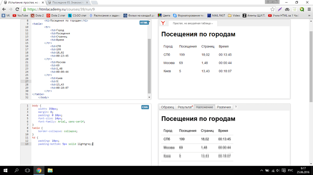
Task: Reload the page with refresh icon
Action: tap(17, 9)
